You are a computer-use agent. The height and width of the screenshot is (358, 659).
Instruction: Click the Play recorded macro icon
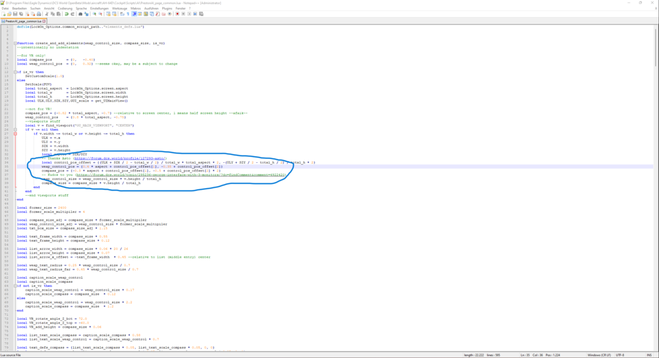pos(189,14)
